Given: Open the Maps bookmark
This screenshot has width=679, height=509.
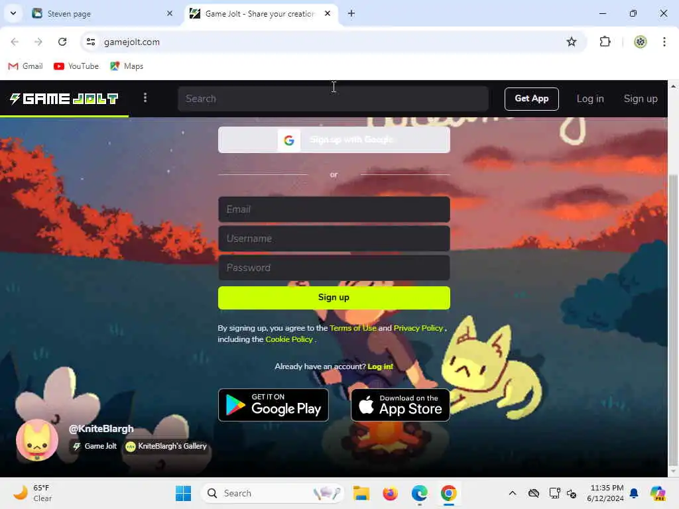Looking at the screenshot, I should [x=127, y=66].
